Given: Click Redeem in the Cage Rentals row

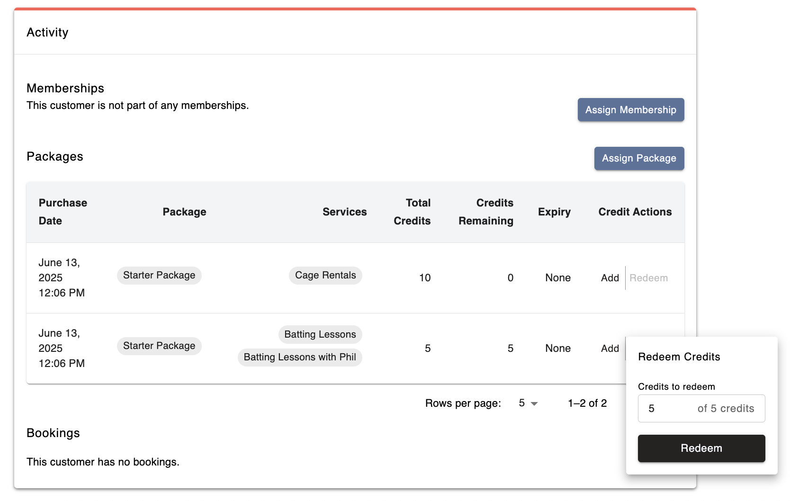Looking at the screenshot, I should (x=648, y=278).
